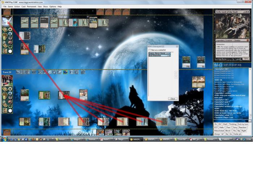Click Sanctyfer's blue mana drop symbol
Viewport: 253px width, 185px height.
click(10, 93)
